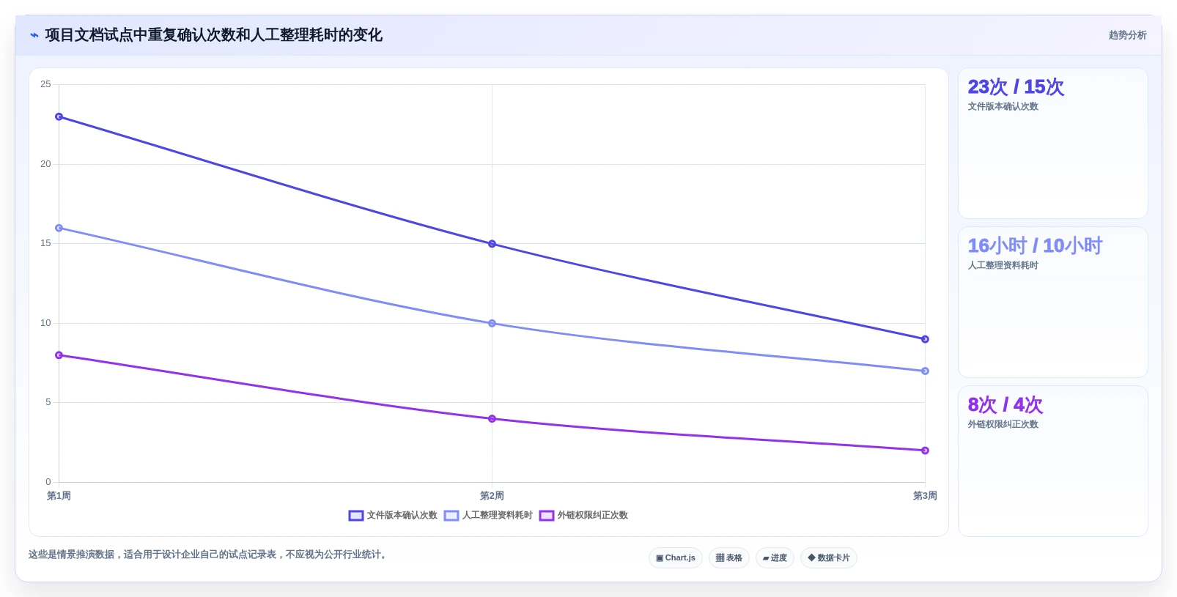Click the 第2周 x-axis label
1177x597 pixels.
tap(492, 496)
